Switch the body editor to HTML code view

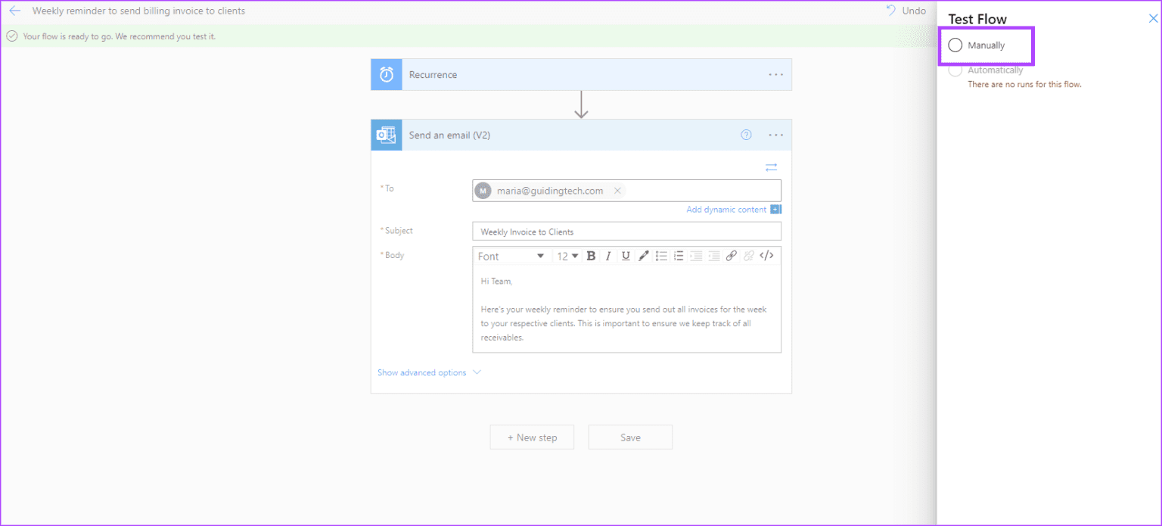pos(766,256)
